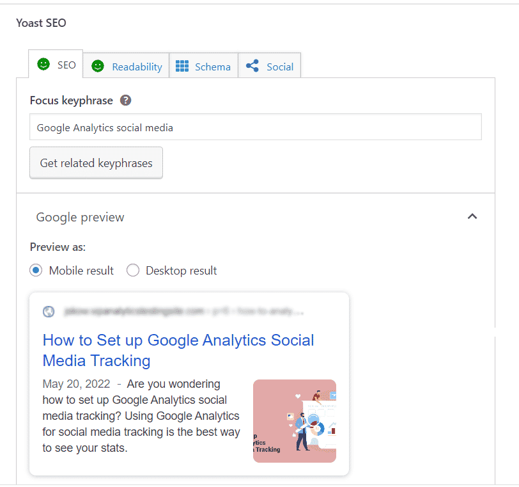Open the Focus keyphrase help question mark

126,100
